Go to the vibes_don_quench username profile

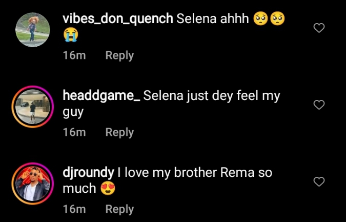pyautogui.click(x=117, y=19)
